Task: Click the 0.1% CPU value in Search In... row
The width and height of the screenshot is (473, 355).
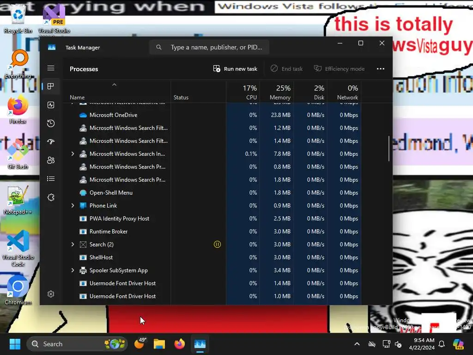Action: pyautogui.click(x=251, y=154)
